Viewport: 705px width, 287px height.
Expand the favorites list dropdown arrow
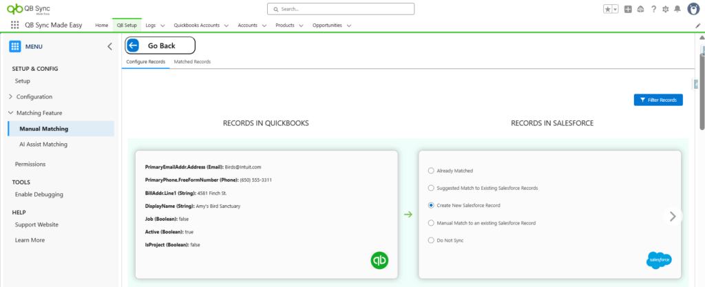(615, 9)
